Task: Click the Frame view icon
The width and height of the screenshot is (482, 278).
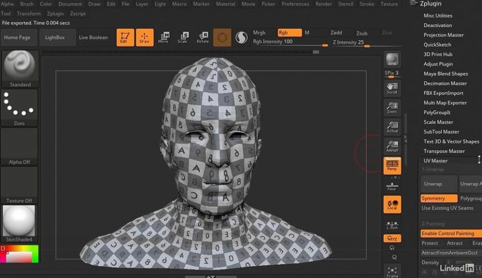Action: [392, 272]
